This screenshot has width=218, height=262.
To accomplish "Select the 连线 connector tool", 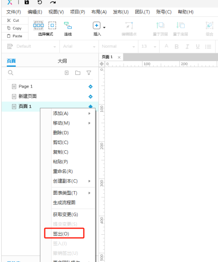I will click(x=68, y=29).
